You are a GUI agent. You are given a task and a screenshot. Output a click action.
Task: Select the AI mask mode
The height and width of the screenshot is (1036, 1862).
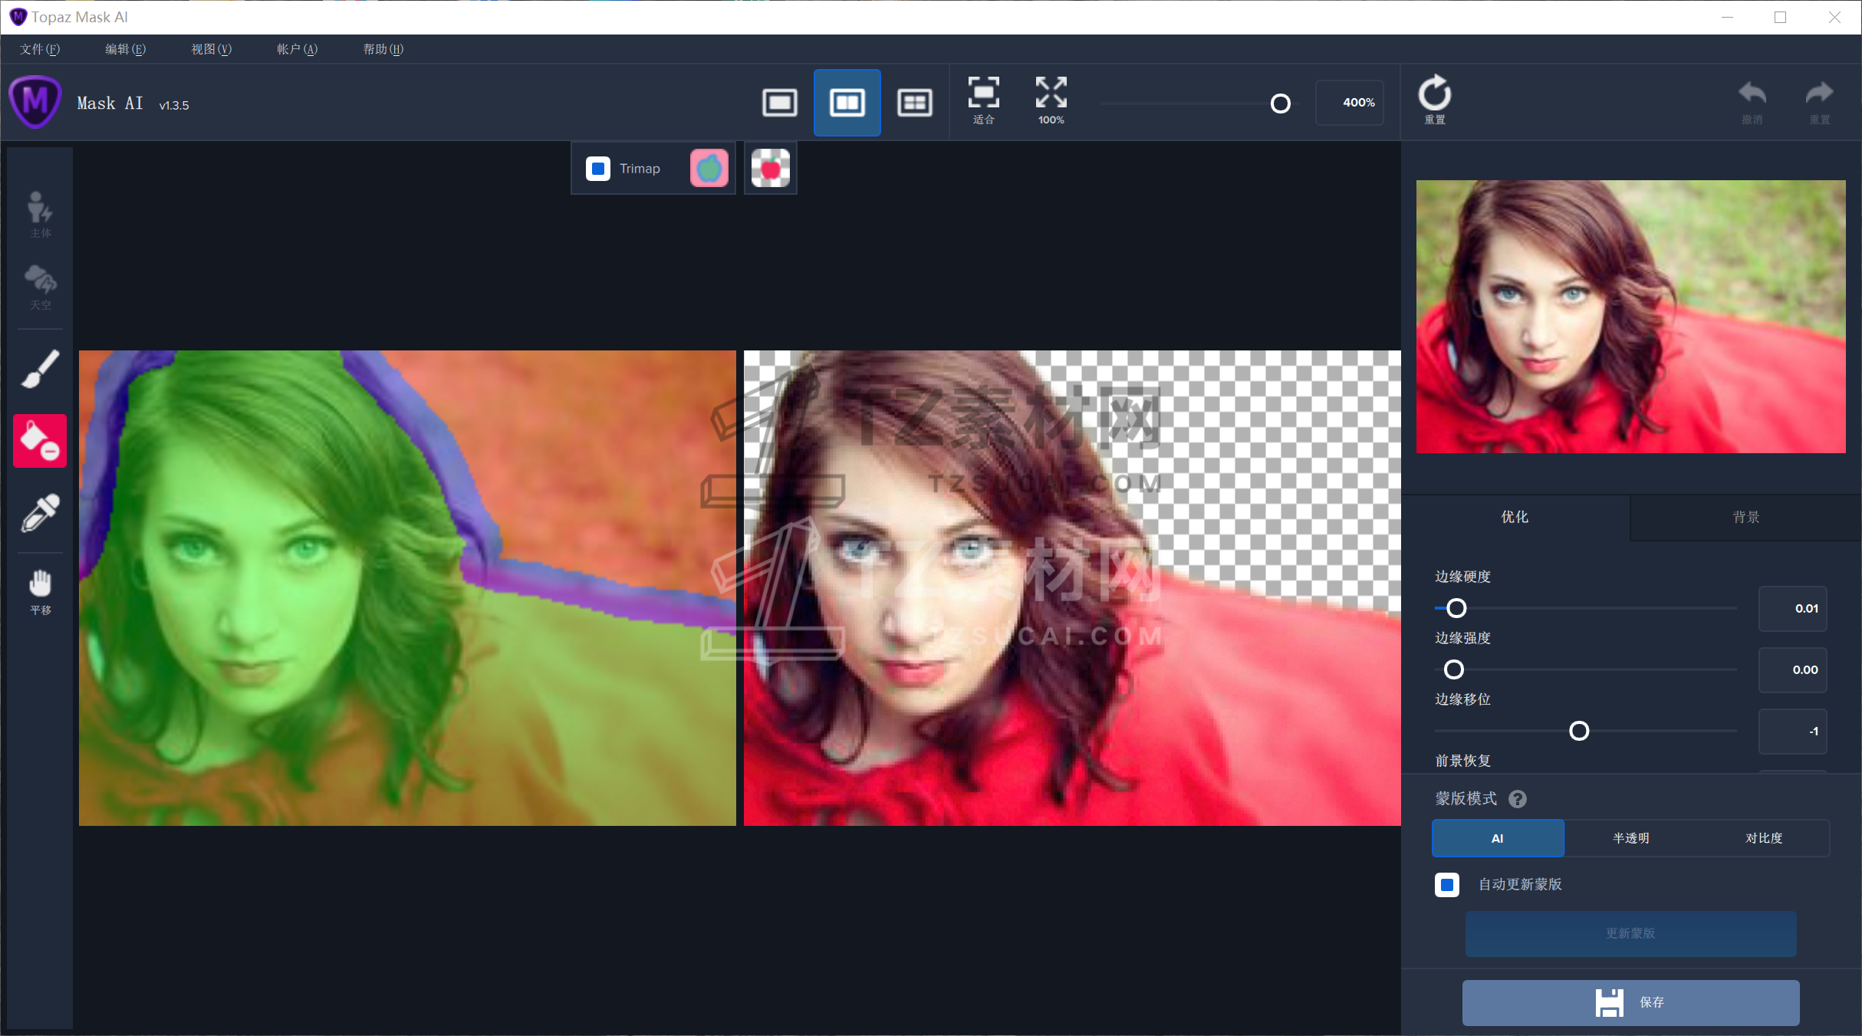tap(1497, 838)
